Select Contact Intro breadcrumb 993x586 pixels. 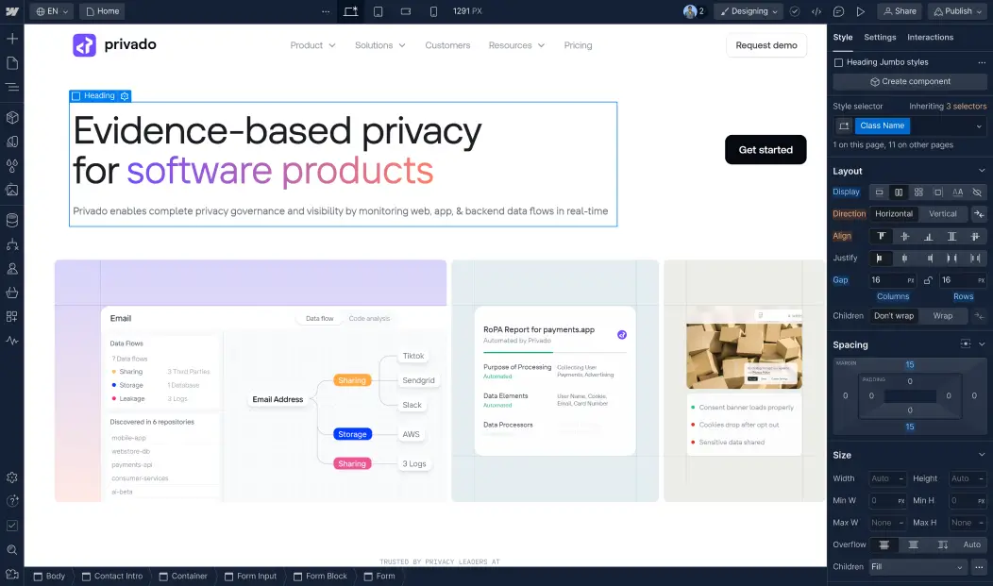(112, 577)
